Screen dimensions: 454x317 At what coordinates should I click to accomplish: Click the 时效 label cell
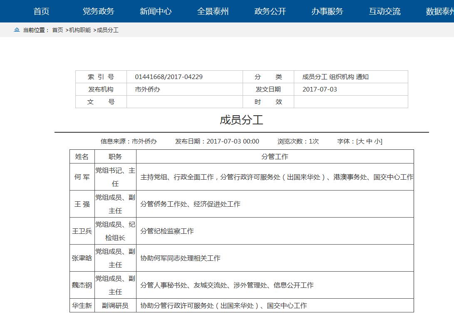(268, 102)
